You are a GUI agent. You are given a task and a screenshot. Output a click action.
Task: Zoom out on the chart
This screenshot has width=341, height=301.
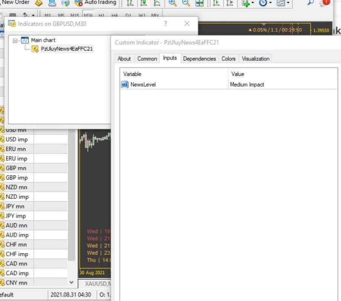click(185, 3)
